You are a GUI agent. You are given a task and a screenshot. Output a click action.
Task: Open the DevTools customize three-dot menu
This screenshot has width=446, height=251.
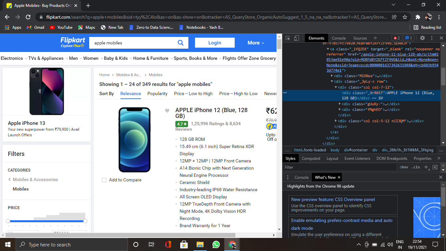coord(432,38)
